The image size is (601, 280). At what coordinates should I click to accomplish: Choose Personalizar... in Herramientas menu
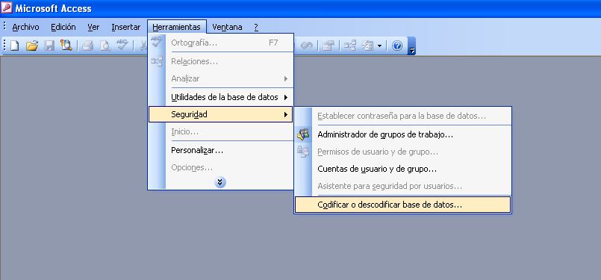point(221,150)
